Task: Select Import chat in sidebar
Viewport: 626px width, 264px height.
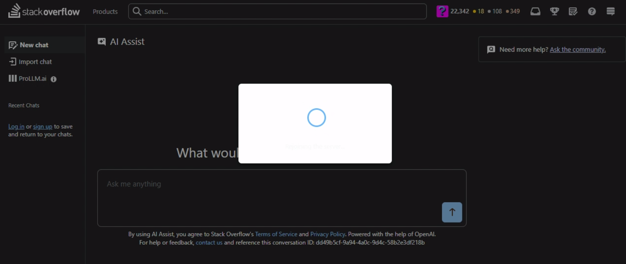Action: (x=35, y=62)
